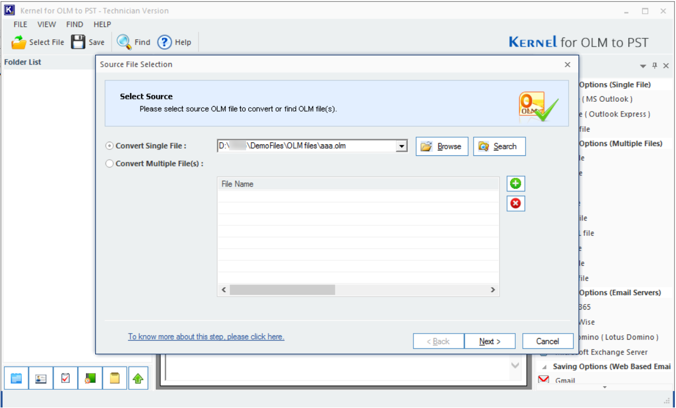Image resolution: width=676 pixels, height=408 pixels.
Task: Open the source file path dropdown arrow
Action: pos(402,146)
